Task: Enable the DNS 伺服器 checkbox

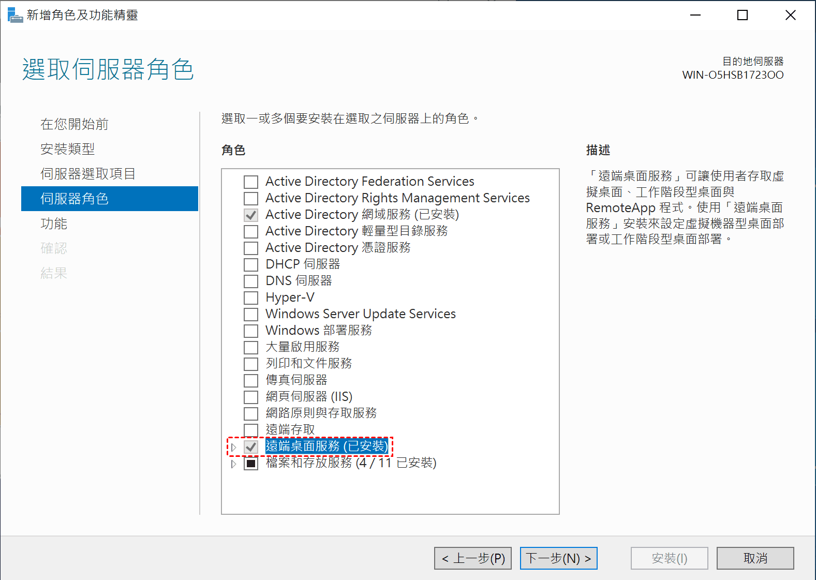Action: [251, 281]
